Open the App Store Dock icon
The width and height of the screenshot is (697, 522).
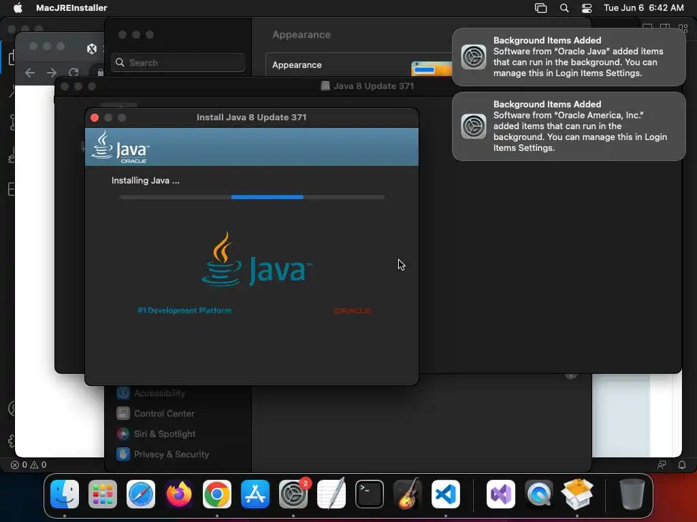[x=255, y=494]
